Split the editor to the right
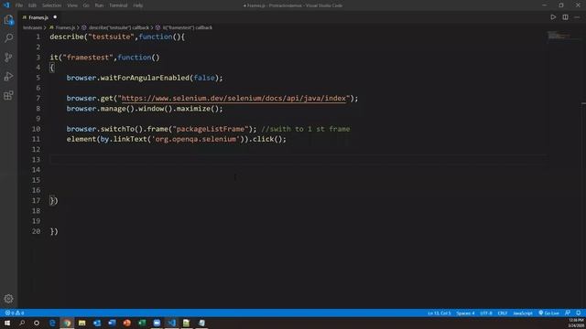 565,17
